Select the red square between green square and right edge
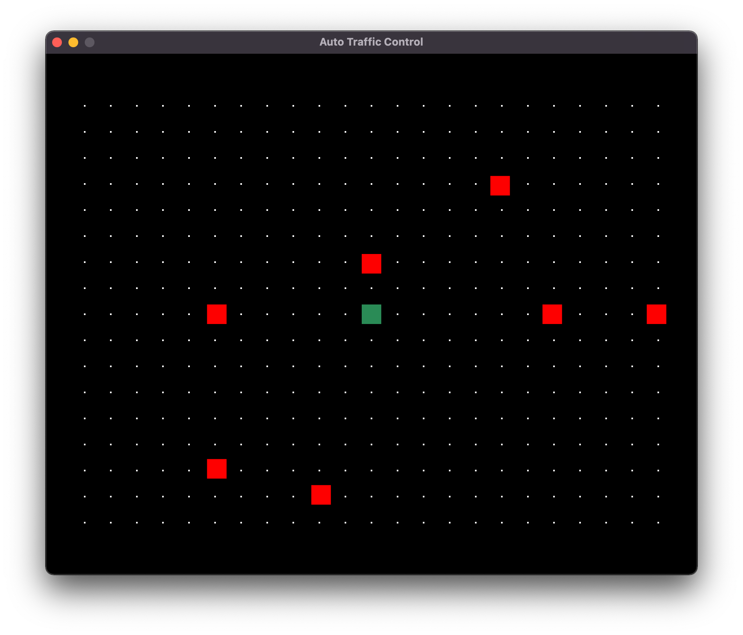This screenshot has width=743, height=635. point(552,314)
